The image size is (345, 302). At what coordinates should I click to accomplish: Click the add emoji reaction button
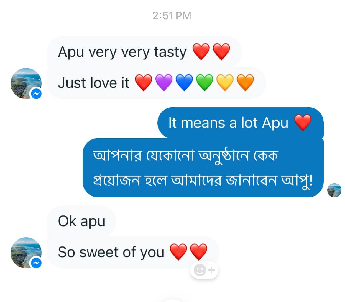pyautogui.click(x=204, y=270)
